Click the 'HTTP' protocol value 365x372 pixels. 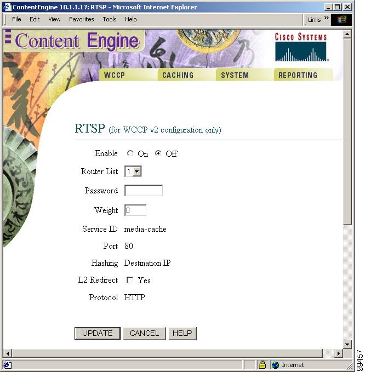135,297
